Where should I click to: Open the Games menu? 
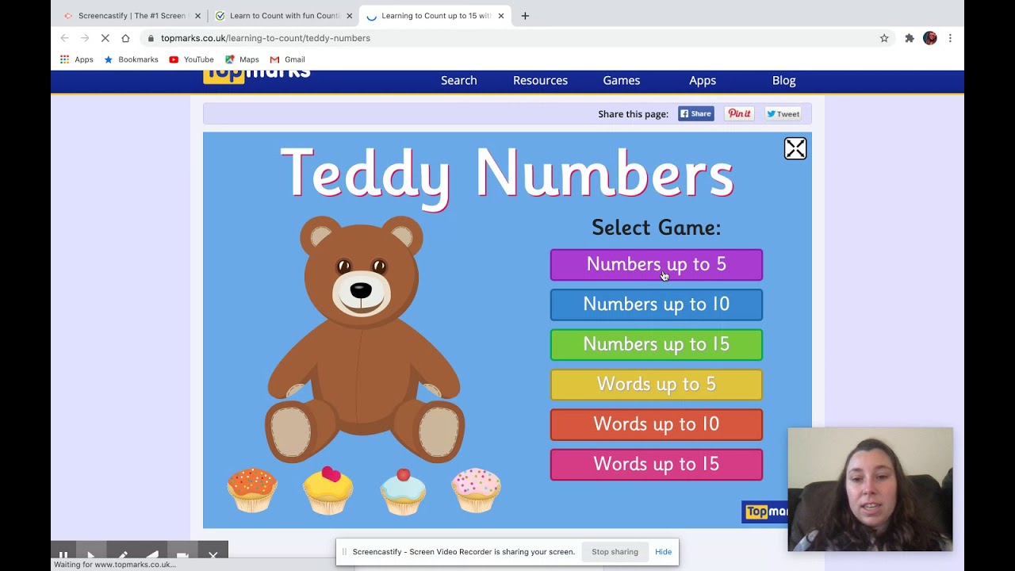[x=622, y=80]
